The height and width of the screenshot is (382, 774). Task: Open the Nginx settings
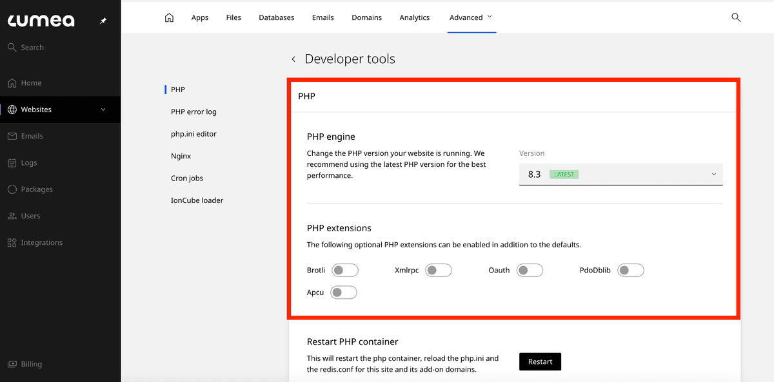181,156
